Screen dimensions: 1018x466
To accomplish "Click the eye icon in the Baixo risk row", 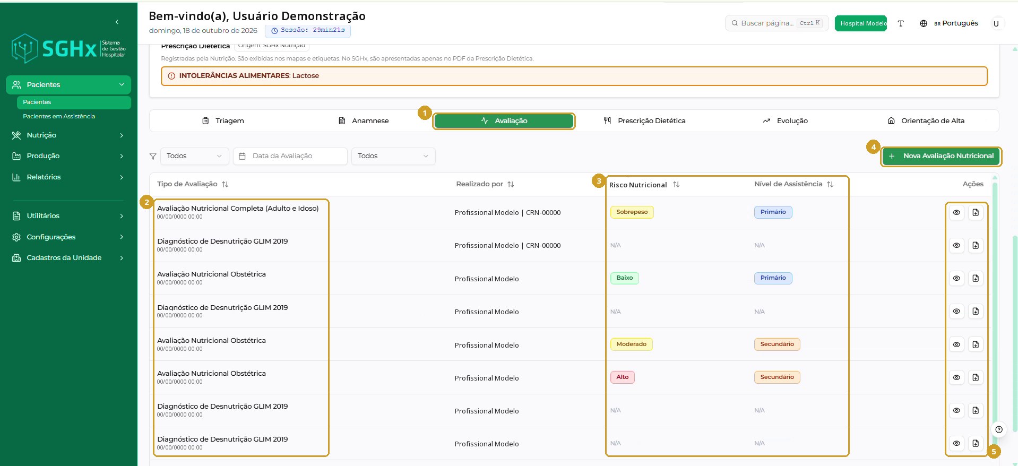I will [956, 278].
